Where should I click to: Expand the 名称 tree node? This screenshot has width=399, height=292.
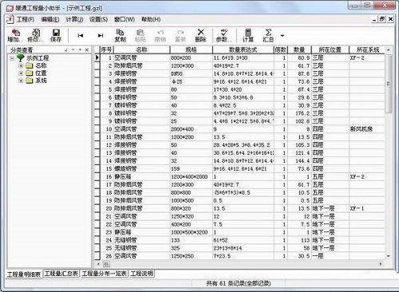[21, 65]
